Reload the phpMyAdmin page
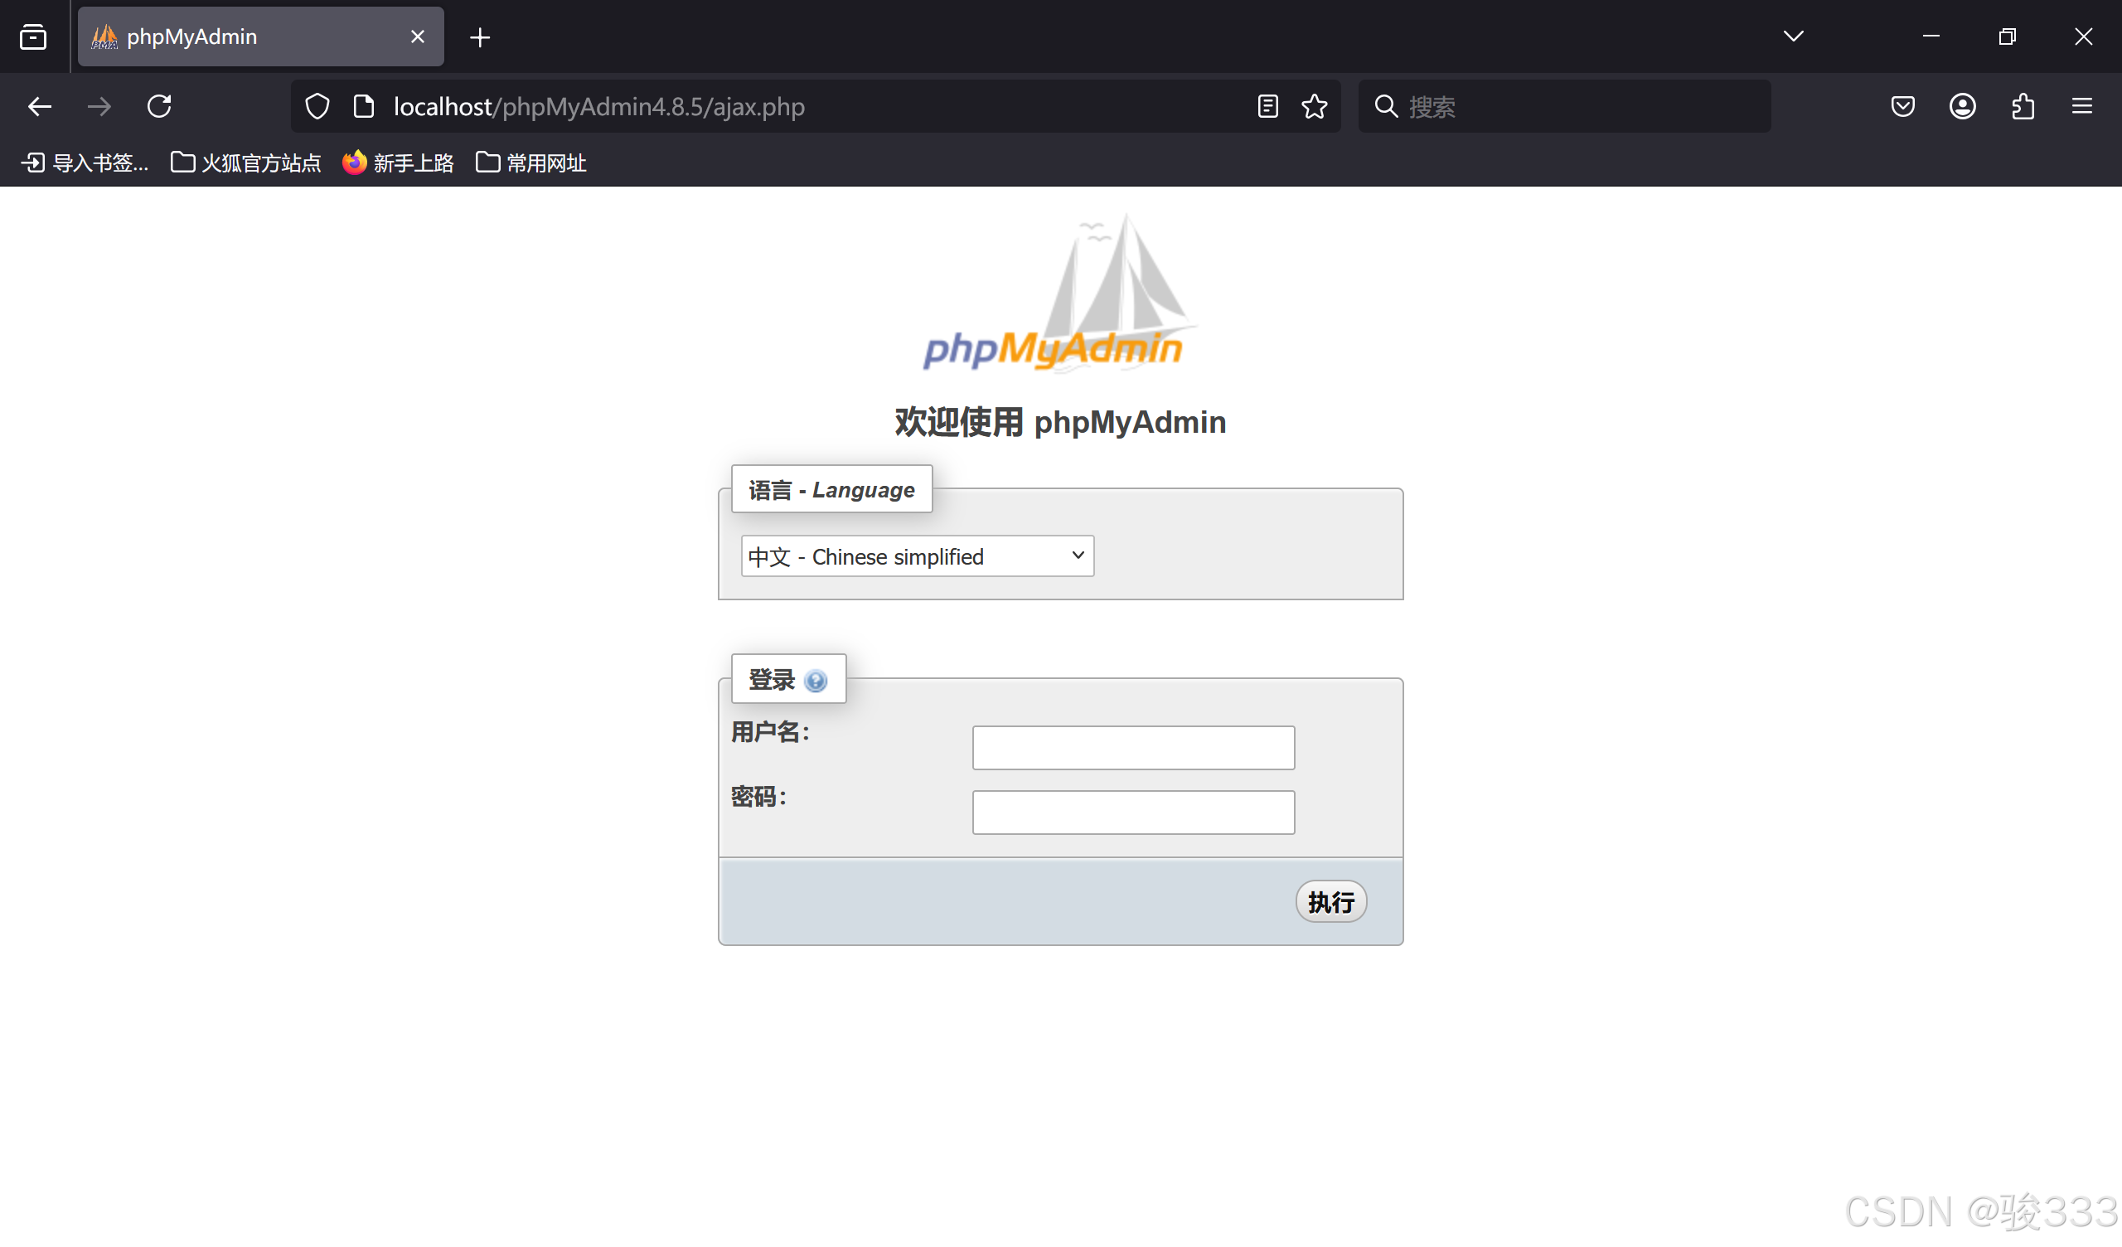This screenshot has height=1247, width=2122. pyautogui.click(x=159, y=106)
